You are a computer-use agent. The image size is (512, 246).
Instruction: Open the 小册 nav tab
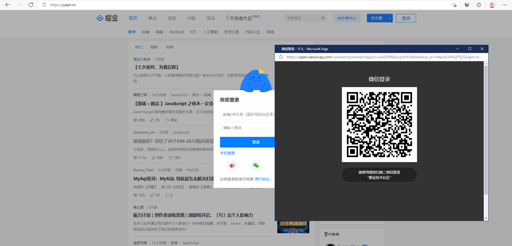191,18
